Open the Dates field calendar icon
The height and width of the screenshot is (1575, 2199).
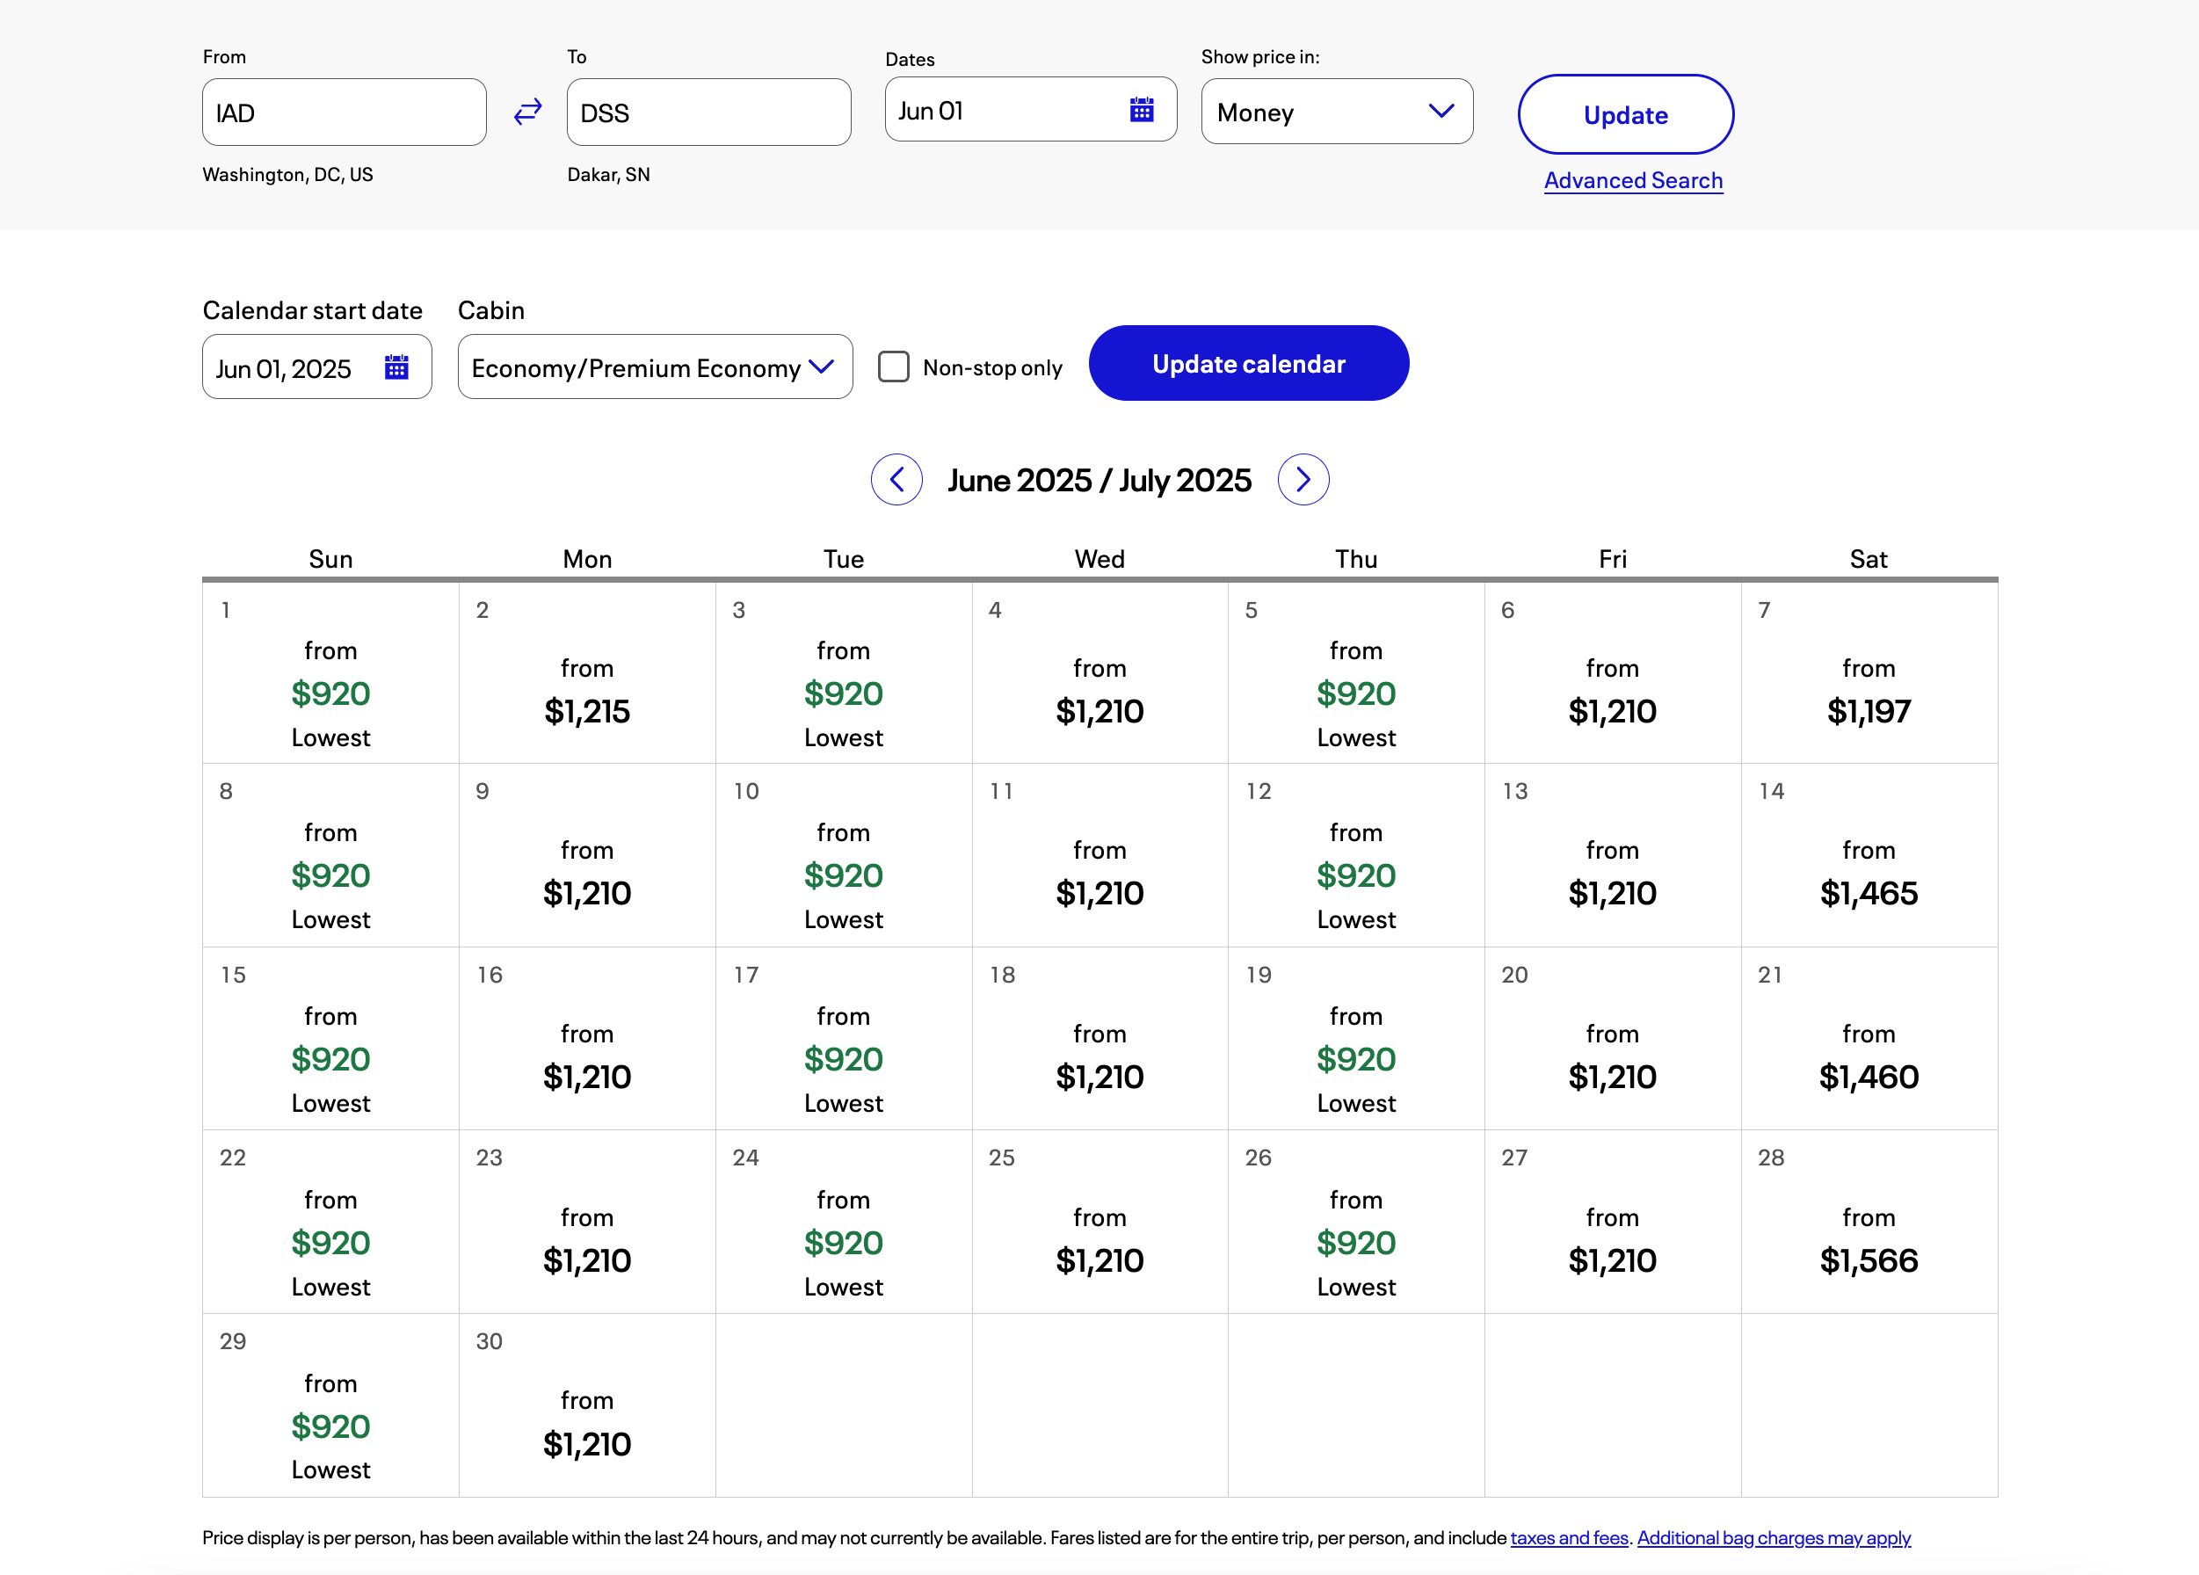tap(1141, 110)
